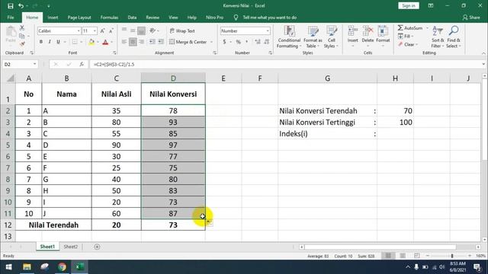Click Accounting Number Format dollar icon
The image size is (488, 274).
pos(224,42)
